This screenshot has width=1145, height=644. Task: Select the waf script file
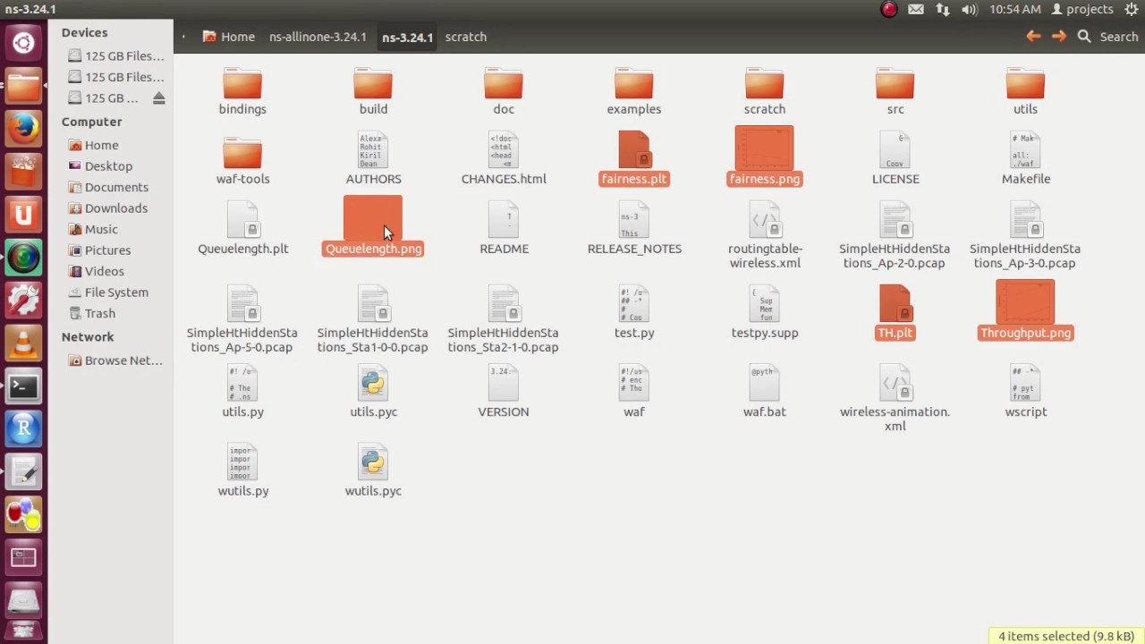click(634, 392)
